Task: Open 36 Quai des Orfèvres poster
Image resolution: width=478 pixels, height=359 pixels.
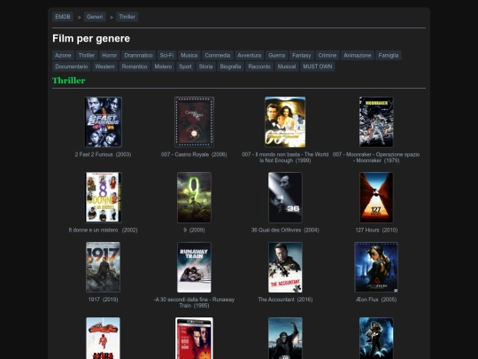Action: [285, 198]
